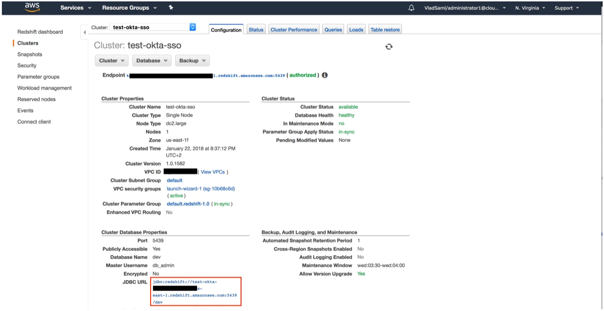The image size is (604, 311).
Task: Open launch-wizard-1 security group link
Action: pos(201,189)
